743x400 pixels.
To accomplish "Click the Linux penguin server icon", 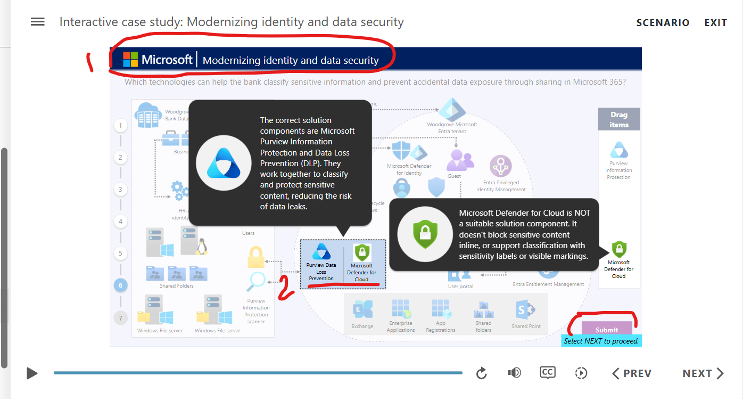I will [x=194, y=241].
